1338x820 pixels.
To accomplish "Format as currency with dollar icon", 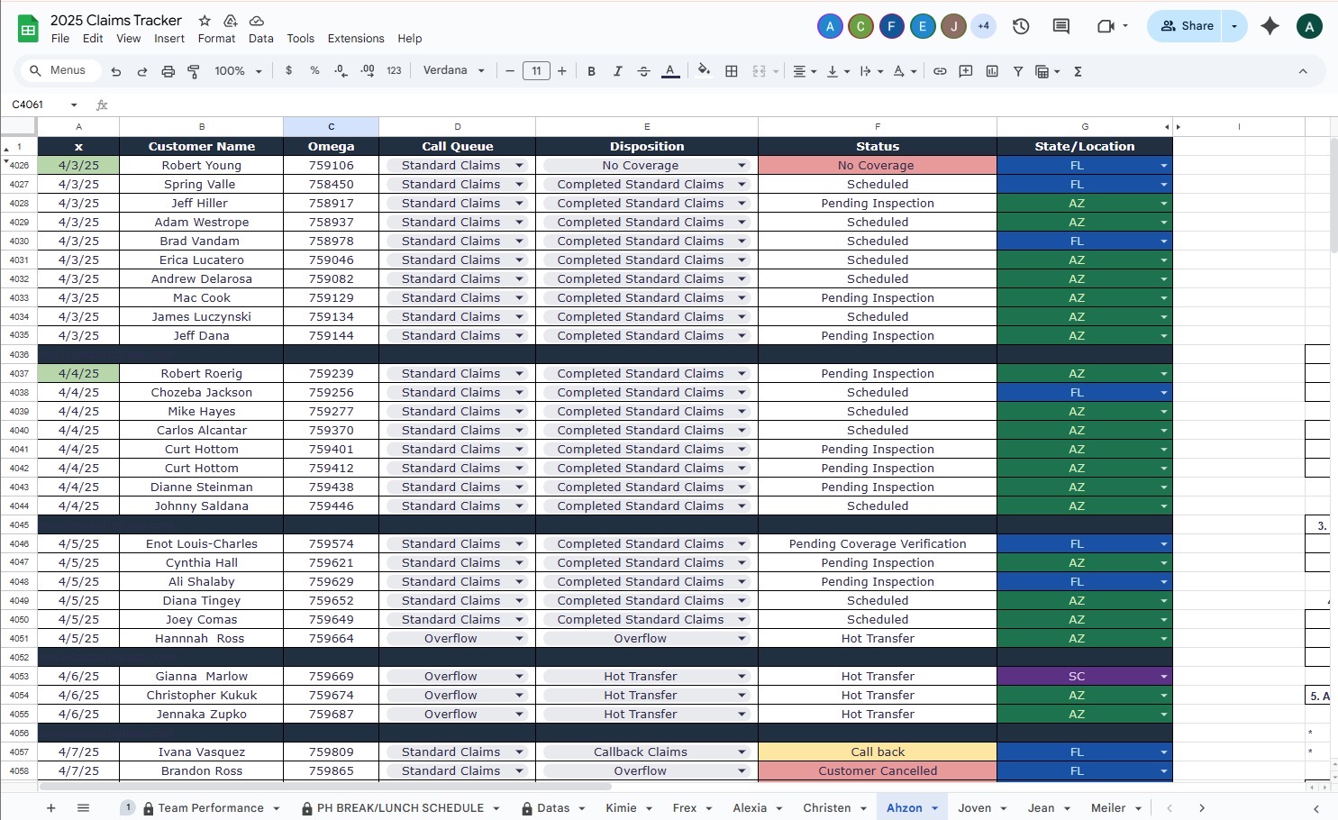I will [288, 70].
